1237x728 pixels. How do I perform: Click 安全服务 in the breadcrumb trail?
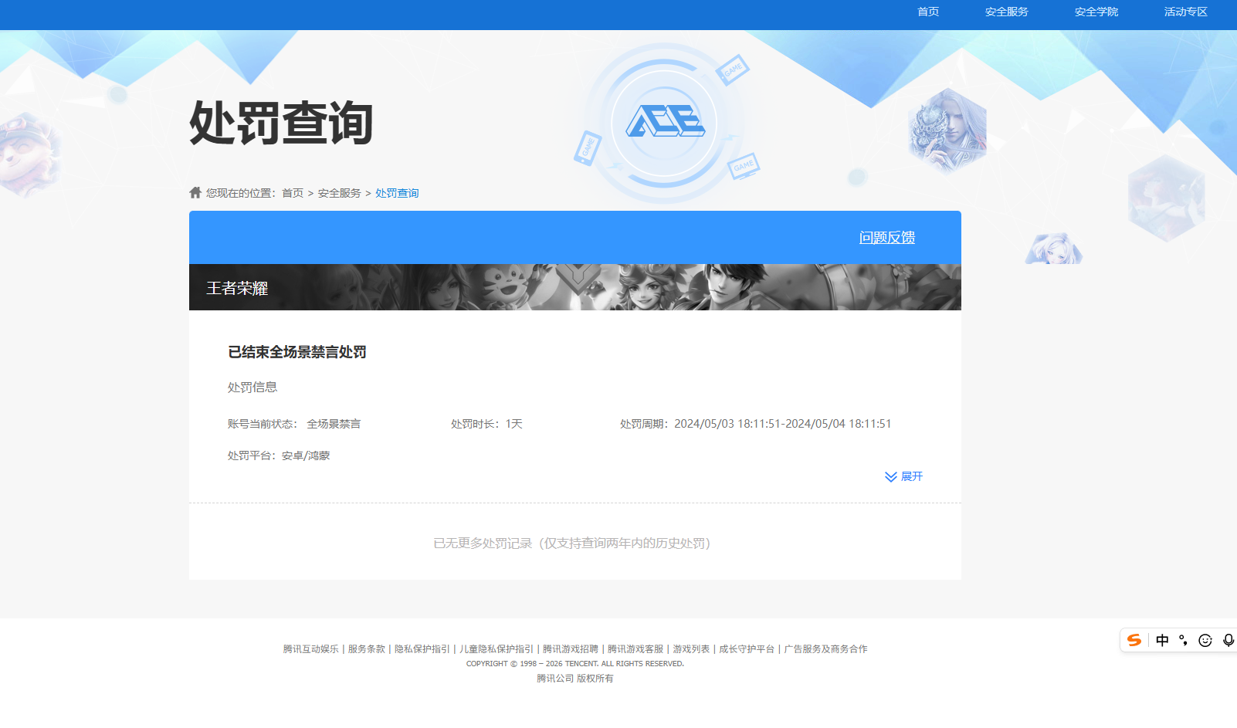[340, 192]
